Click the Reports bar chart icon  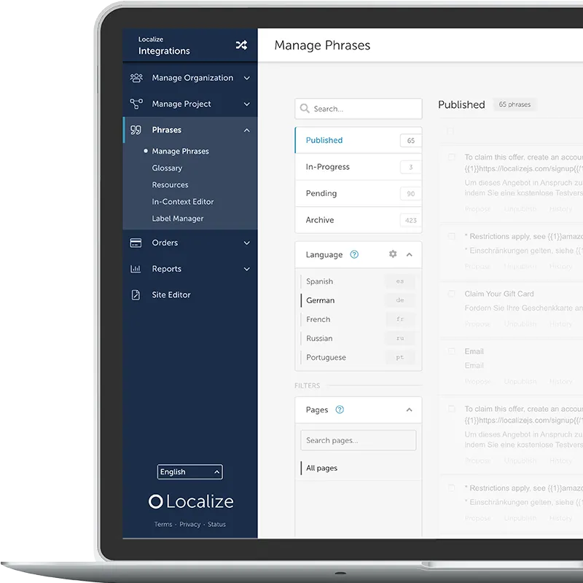(x=135, y=269)
